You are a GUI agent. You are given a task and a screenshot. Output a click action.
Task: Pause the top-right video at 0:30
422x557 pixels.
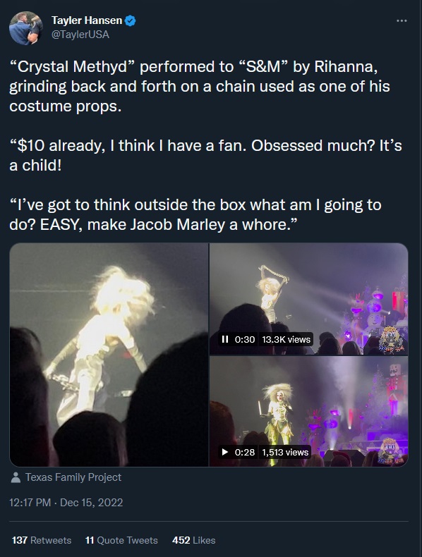point(224,339)
